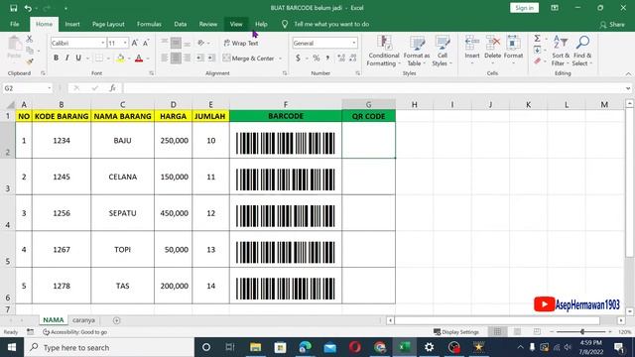Switch to the Insert ribbon tab

coord(72,24)
